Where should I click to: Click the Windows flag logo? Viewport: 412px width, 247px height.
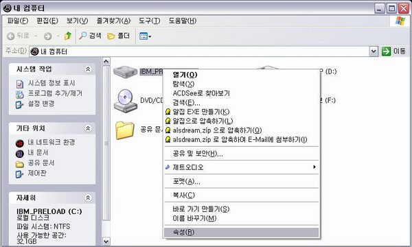(400, 21)
